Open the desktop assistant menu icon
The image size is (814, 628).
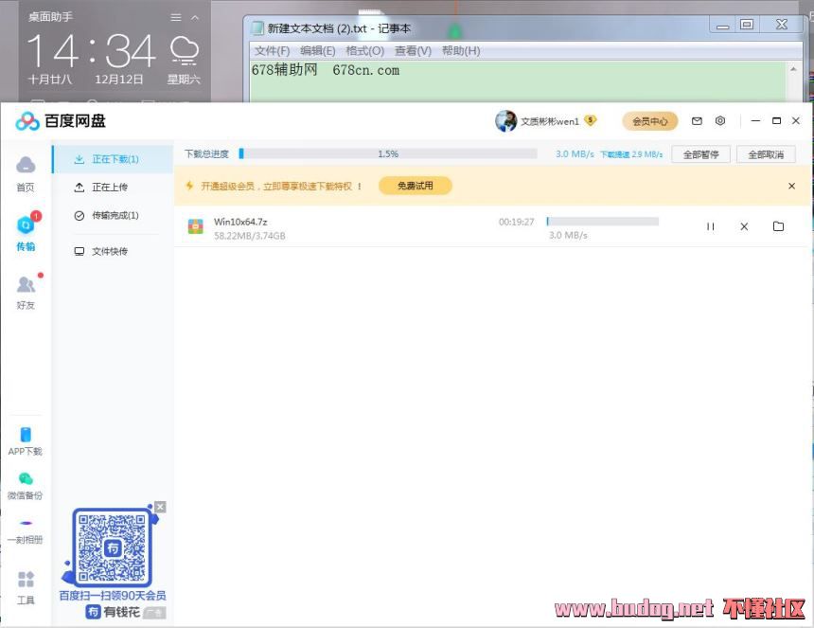176,18
